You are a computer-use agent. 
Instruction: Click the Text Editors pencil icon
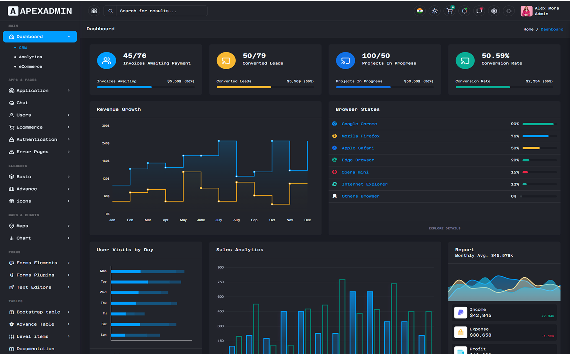(12, 287)
